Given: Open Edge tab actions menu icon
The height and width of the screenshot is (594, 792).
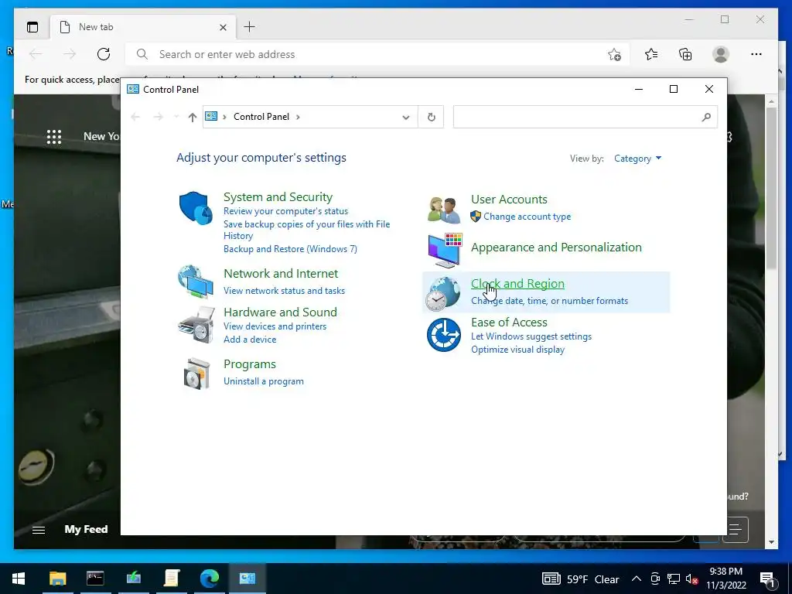Looking at the screenshot, I should (32, 27).
